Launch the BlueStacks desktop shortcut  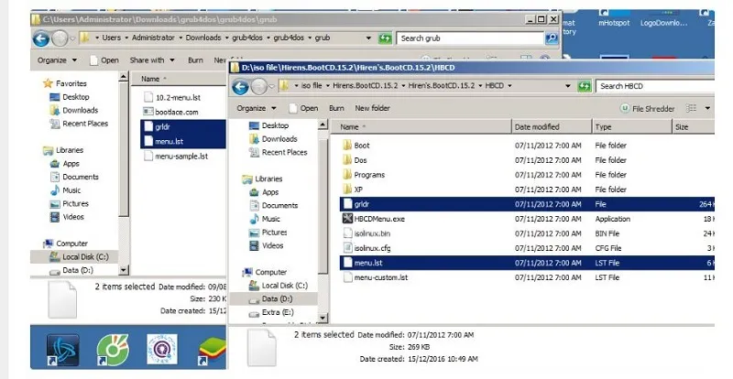click(214, 350)
